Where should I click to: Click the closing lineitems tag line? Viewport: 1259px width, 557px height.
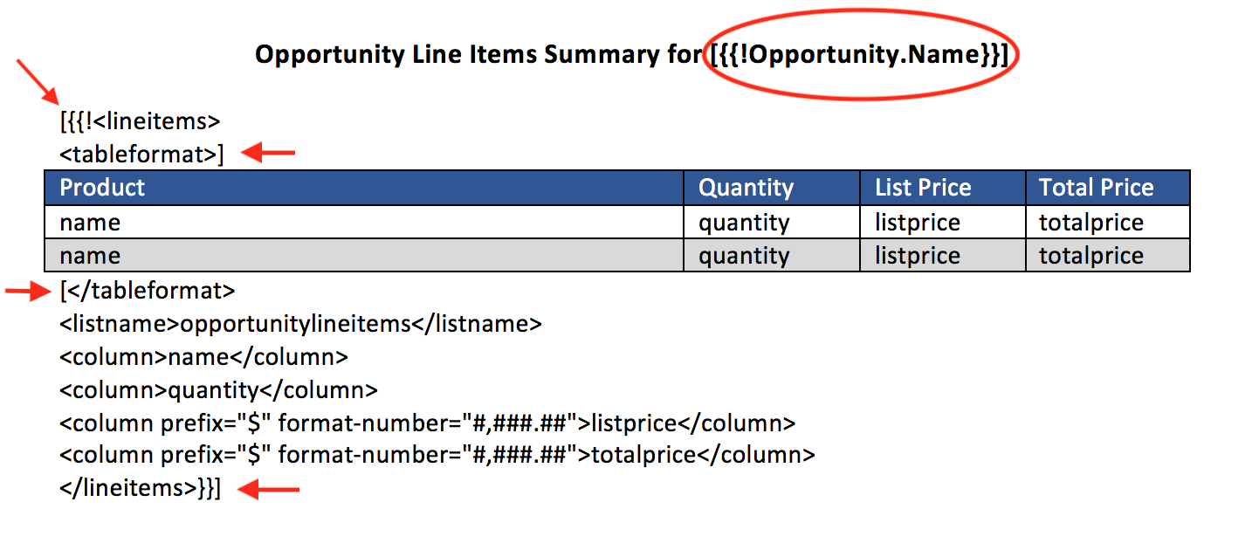[x=141, y=489]
